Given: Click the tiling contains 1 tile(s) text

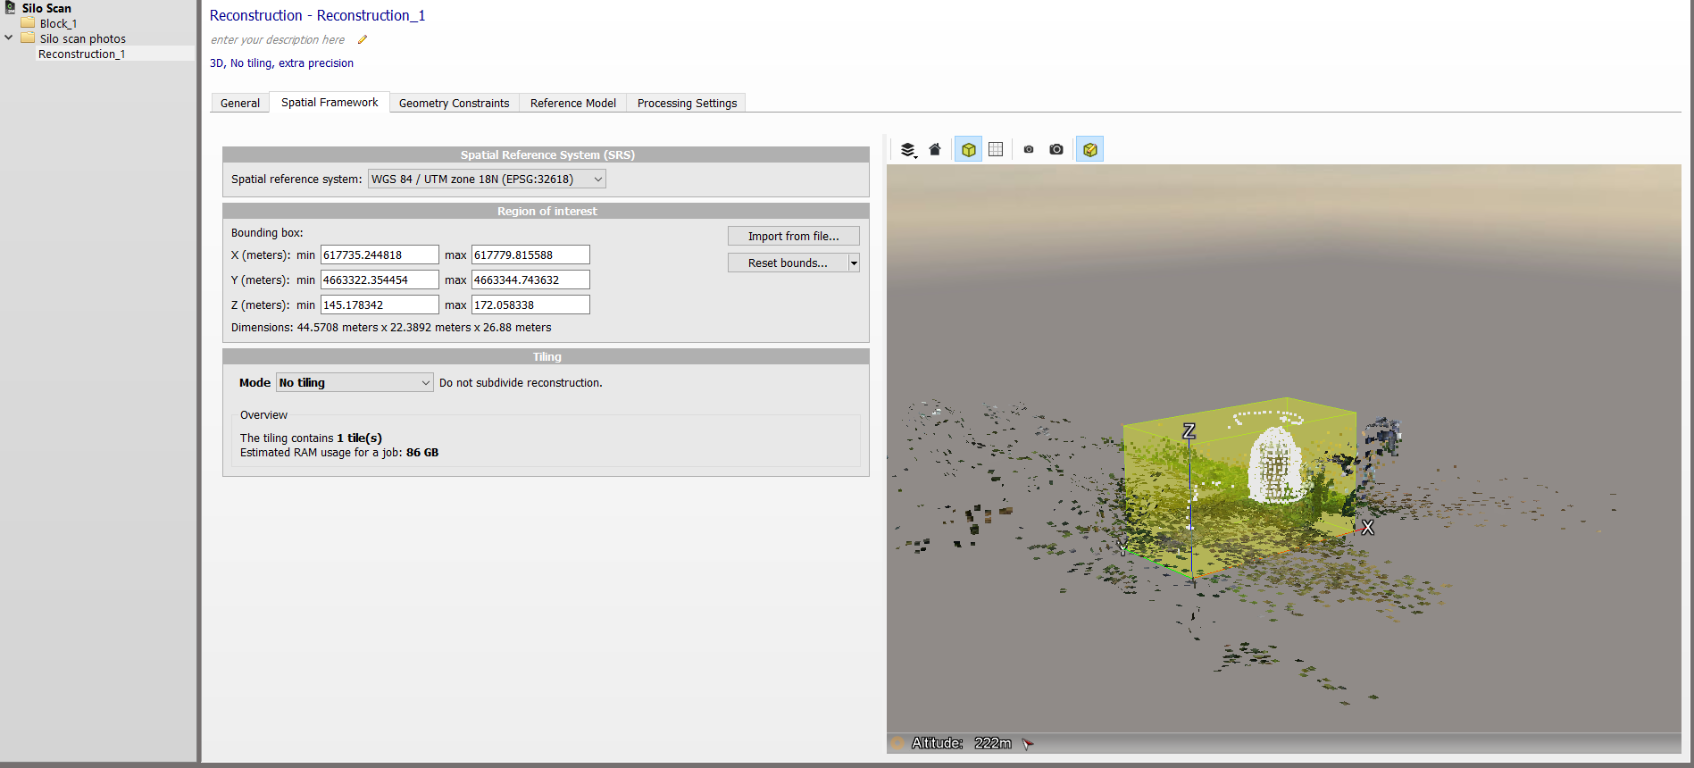Looking at the screenshot, I should point(311,438).
